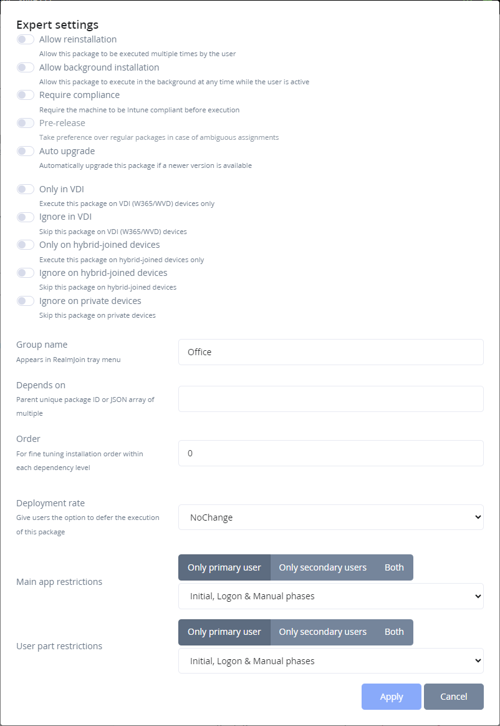Toggle Ignore on hybrid-joined devices

point(26,273)
